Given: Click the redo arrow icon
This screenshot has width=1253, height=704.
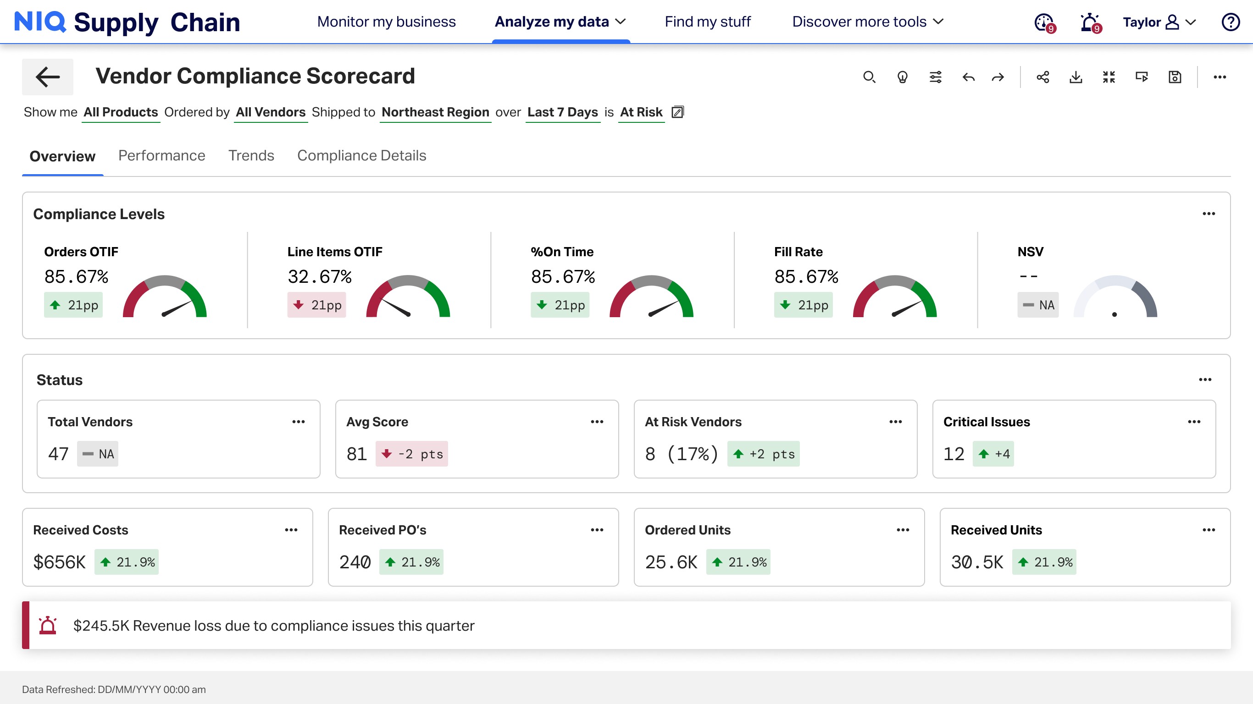Looking at the screenshot, I should pos(998,77).
